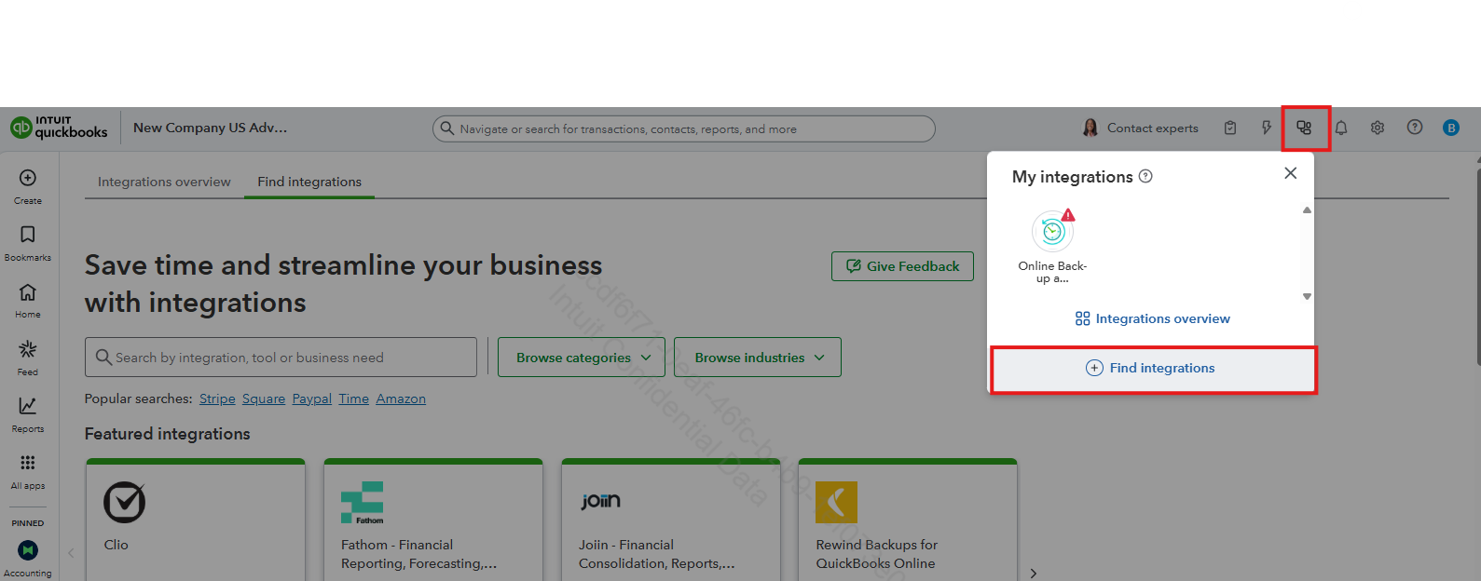Image resolution: width=1481 pixels, height=581 pixels.
Task: Open notifications bell icon
Action: pyautogui.click(x=1341, y=128)
